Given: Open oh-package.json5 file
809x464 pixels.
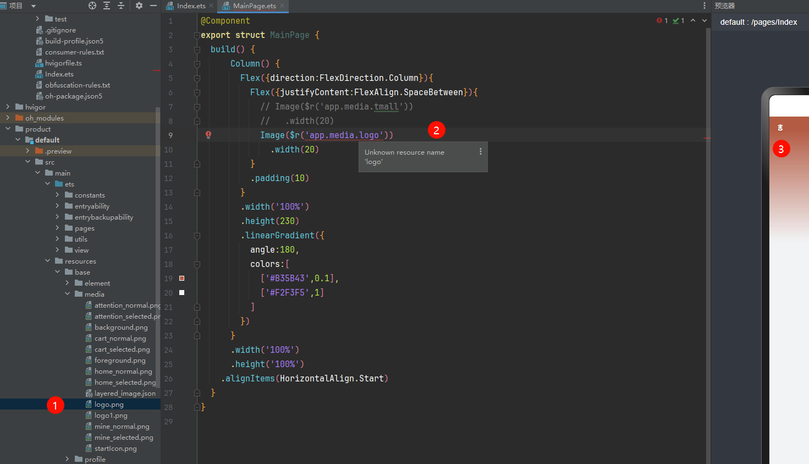Looking at the screenshot, I should (73, 96).
